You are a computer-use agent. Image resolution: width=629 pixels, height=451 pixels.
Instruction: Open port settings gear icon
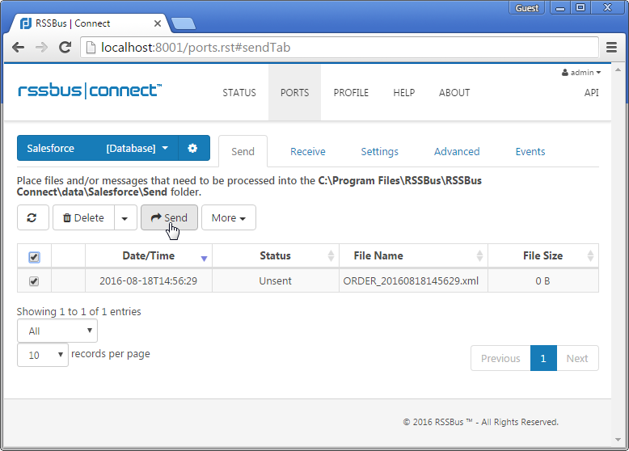pyautogui.click(x=192, y=149)
